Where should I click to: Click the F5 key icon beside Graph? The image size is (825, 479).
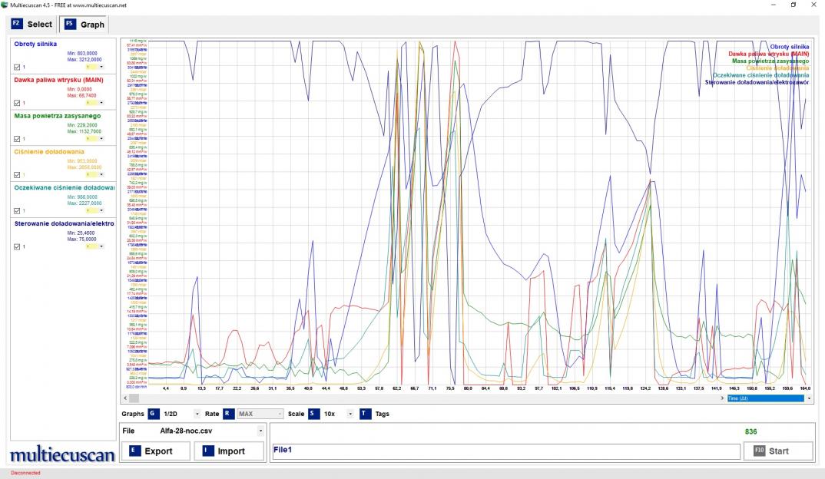click(x=70, y=24)
